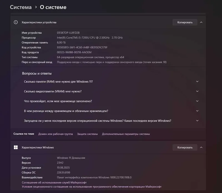
Task: Expand the question about RAM for Windows 11
Action: click(111, 82)
